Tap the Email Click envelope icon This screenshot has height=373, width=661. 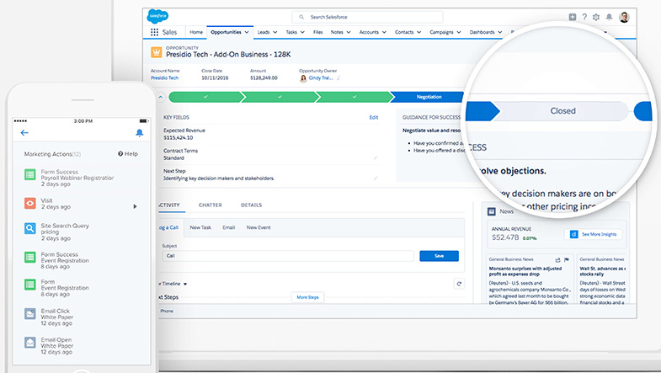point(30,313)
